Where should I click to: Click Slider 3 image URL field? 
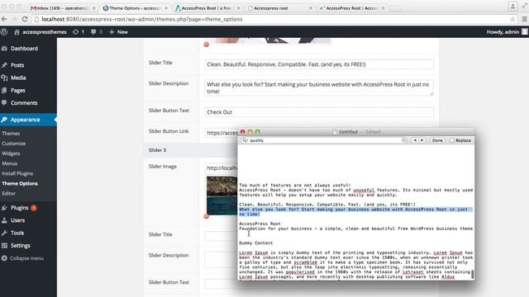click(x=222, y=168)
